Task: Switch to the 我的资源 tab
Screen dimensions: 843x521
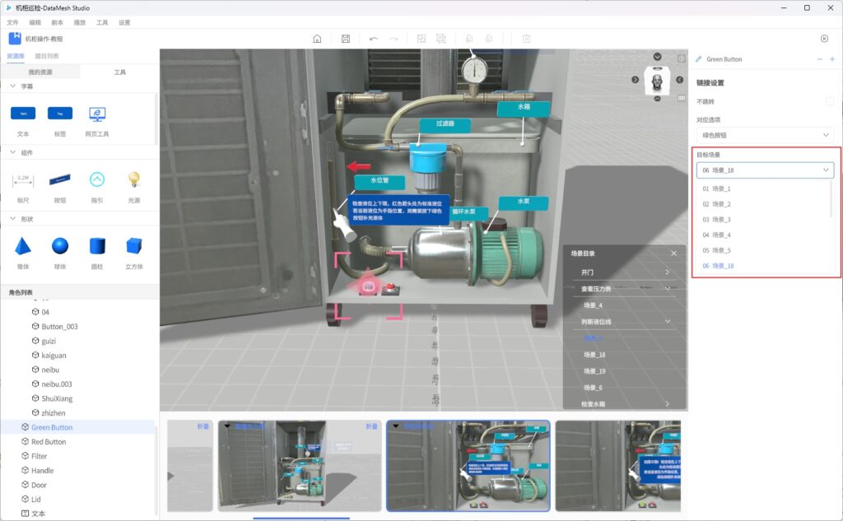Action: point(40,72)
